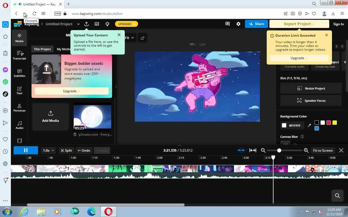The image size is (348, 217).
Task: Open a new browser tab
Action: (68, 4)
